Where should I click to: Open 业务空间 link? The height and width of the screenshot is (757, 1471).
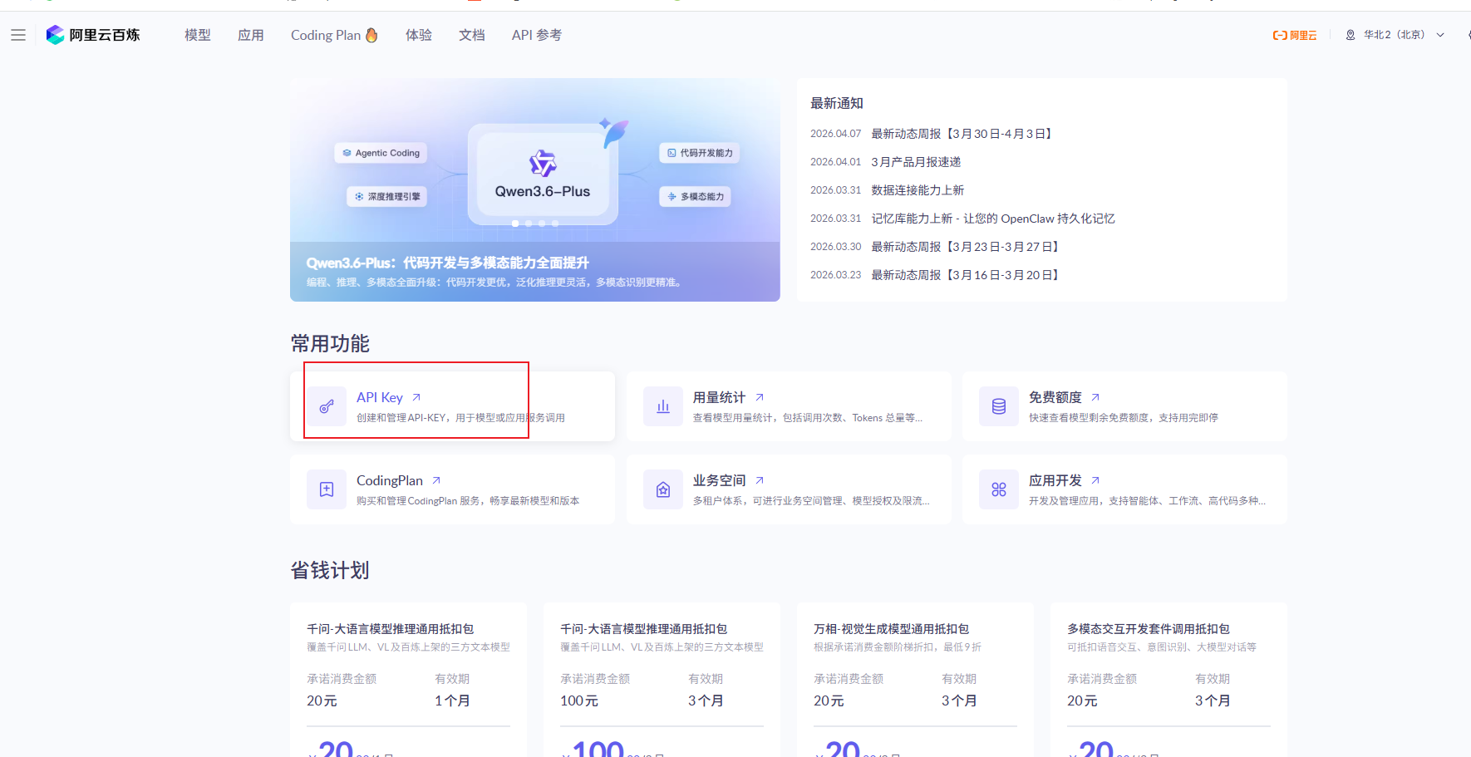(720, 480)
